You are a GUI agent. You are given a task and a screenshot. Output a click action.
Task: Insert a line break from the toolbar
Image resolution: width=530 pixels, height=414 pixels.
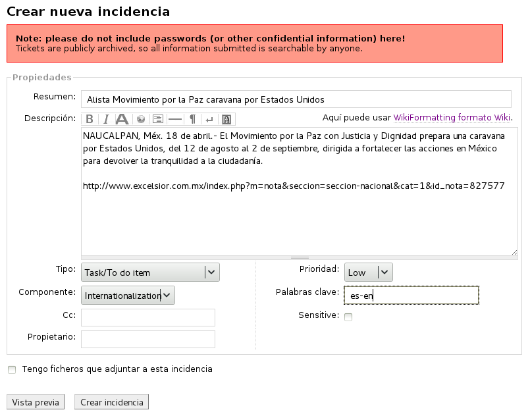pos(209,119)
